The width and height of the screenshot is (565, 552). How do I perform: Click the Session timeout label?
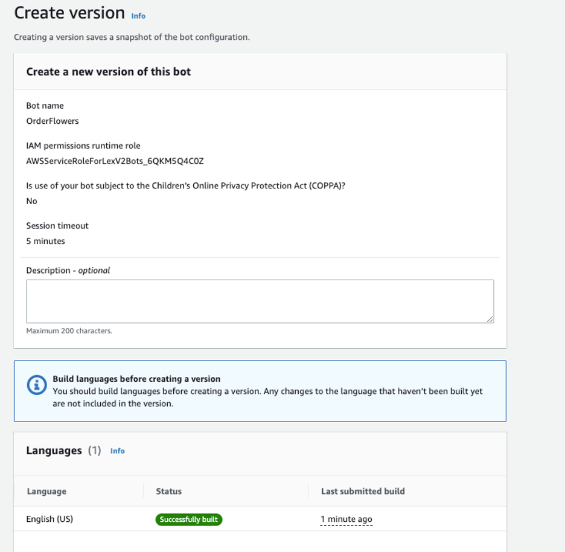[57, 226]
